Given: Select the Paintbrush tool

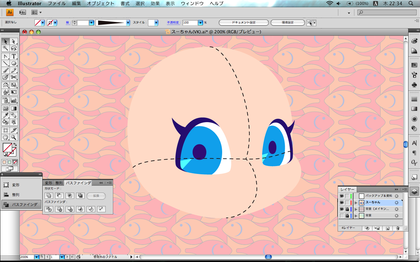Looking at the screenshot, I should coord(6,70).
